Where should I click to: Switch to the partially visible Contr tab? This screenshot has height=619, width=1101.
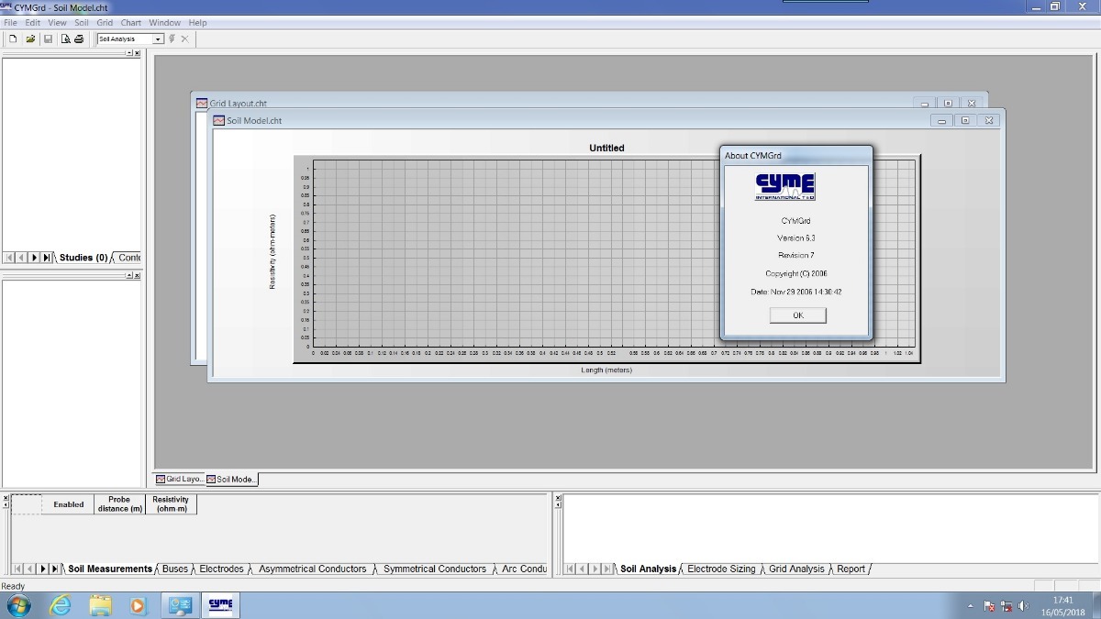(x=129, y=258)
